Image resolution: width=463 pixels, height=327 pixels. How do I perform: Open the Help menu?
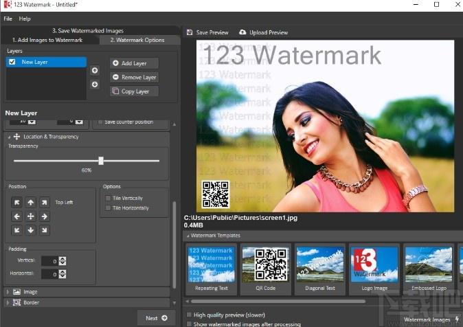(x=25, y=19)
